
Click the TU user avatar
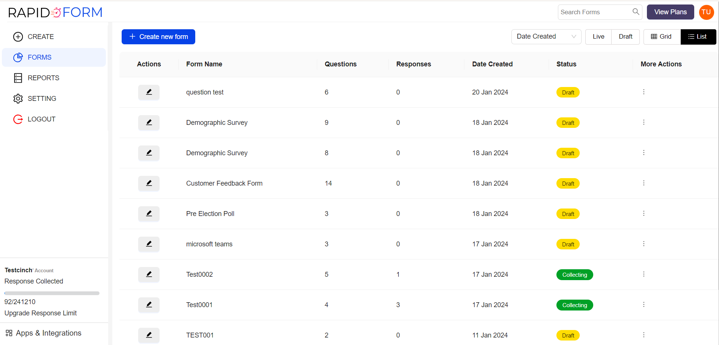click(706, 12)
